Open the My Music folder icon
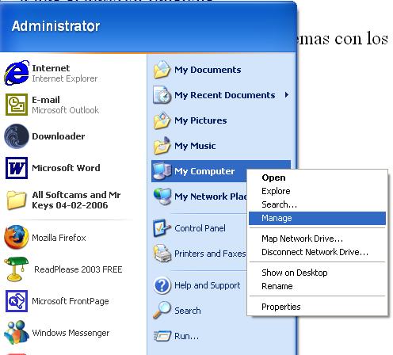This screenshot has width=393, height=355. point(162,146)
